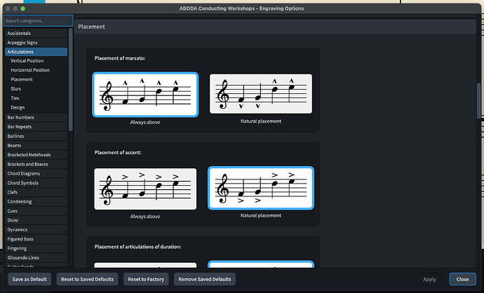Open the Clefs category
484x293 pixels.
[36, 192]
